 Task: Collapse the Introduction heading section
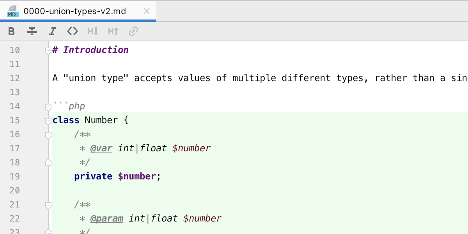(x=48, y=50)
